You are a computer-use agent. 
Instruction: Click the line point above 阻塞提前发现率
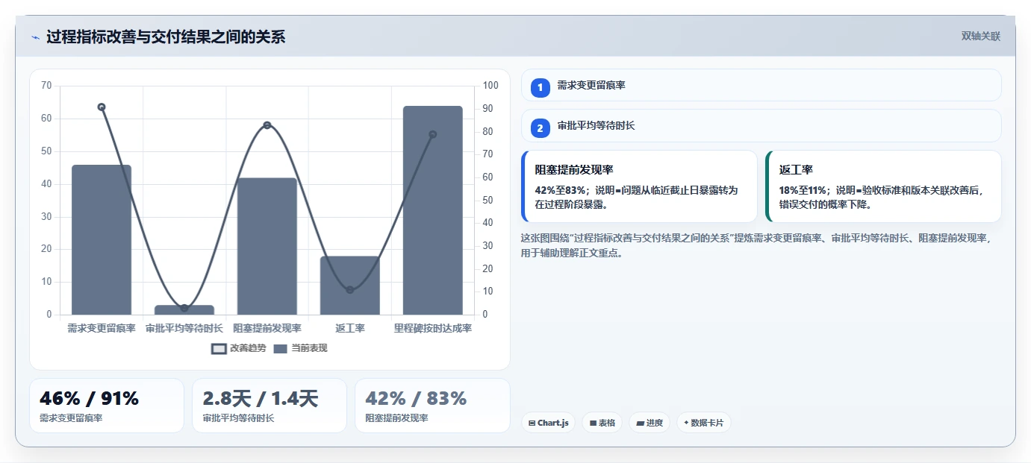pos(267,125)
